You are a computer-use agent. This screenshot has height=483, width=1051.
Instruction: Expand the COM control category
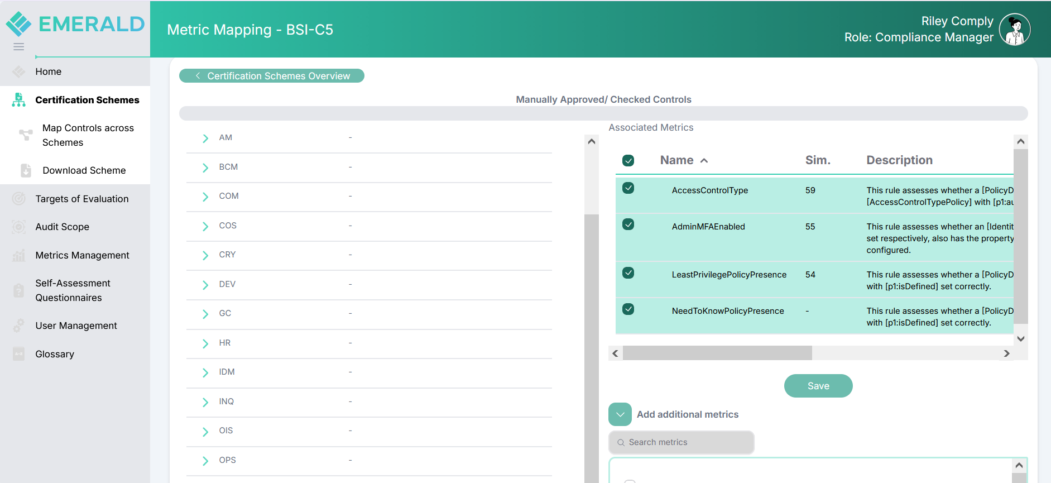click(x=205, y=197)
